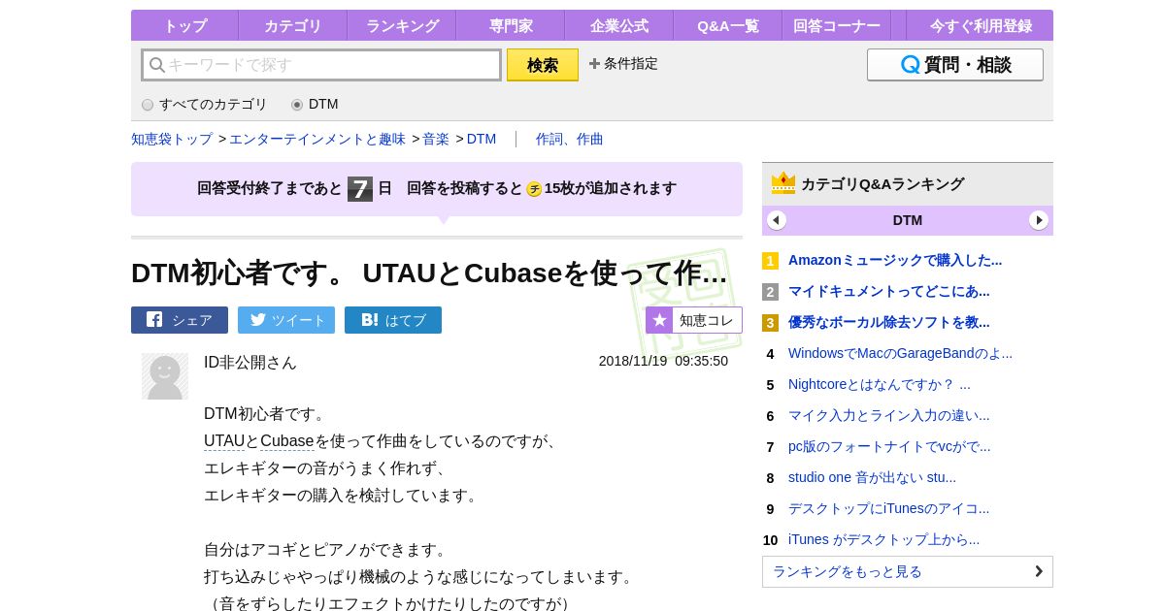
Task: Open the ランキング tab
Action: [x=402, y=26]
